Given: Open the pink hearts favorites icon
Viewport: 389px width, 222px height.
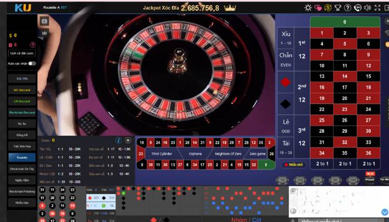Looking at the screenshot, I should pos(318,8).
